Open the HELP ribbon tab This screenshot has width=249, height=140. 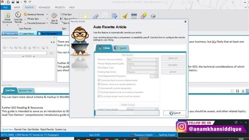(x=72, y=7)
